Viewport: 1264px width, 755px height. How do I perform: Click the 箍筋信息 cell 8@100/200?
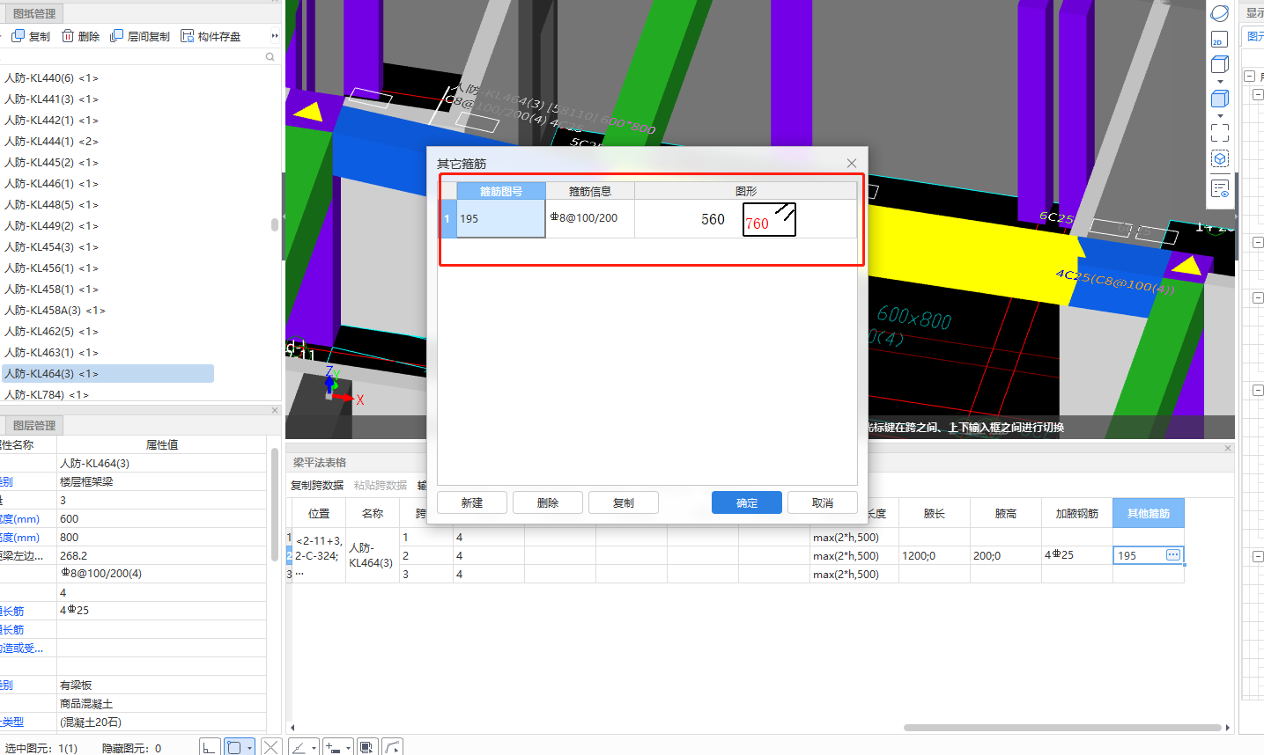point(590,218)
